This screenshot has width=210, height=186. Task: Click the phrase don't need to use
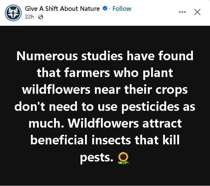click(x=66, y=107)
